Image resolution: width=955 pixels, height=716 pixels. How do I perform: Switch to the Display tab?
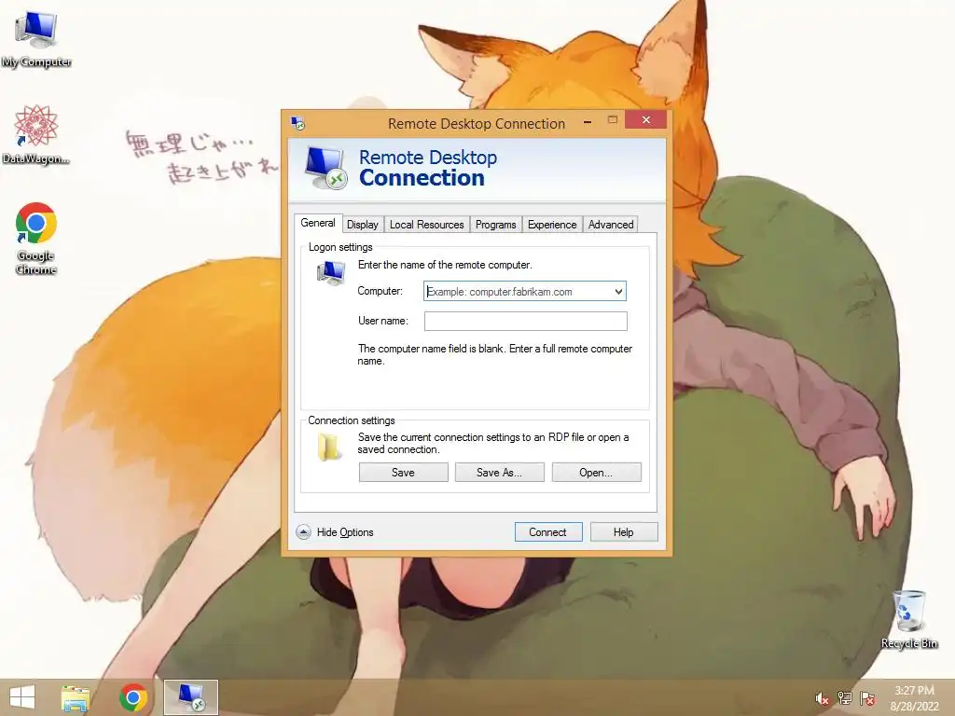coord(363,225)
